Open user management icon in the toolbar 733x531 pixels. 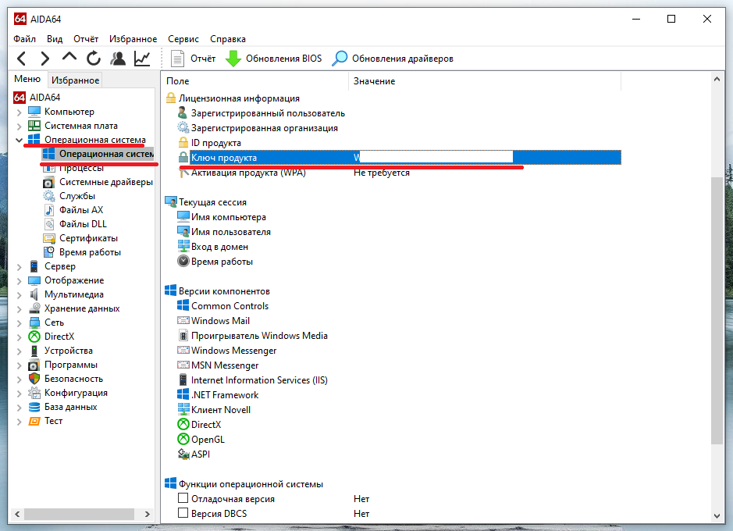click(118, 59)
